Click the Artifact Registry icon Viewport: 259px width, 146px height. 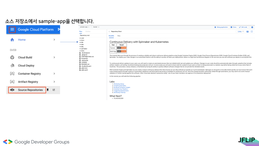[x=12, y=82]
